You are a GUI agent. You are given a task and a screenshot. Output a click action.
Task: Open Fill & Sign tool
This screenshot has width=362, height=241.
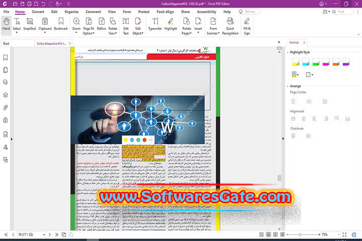(x=247, y=26)
